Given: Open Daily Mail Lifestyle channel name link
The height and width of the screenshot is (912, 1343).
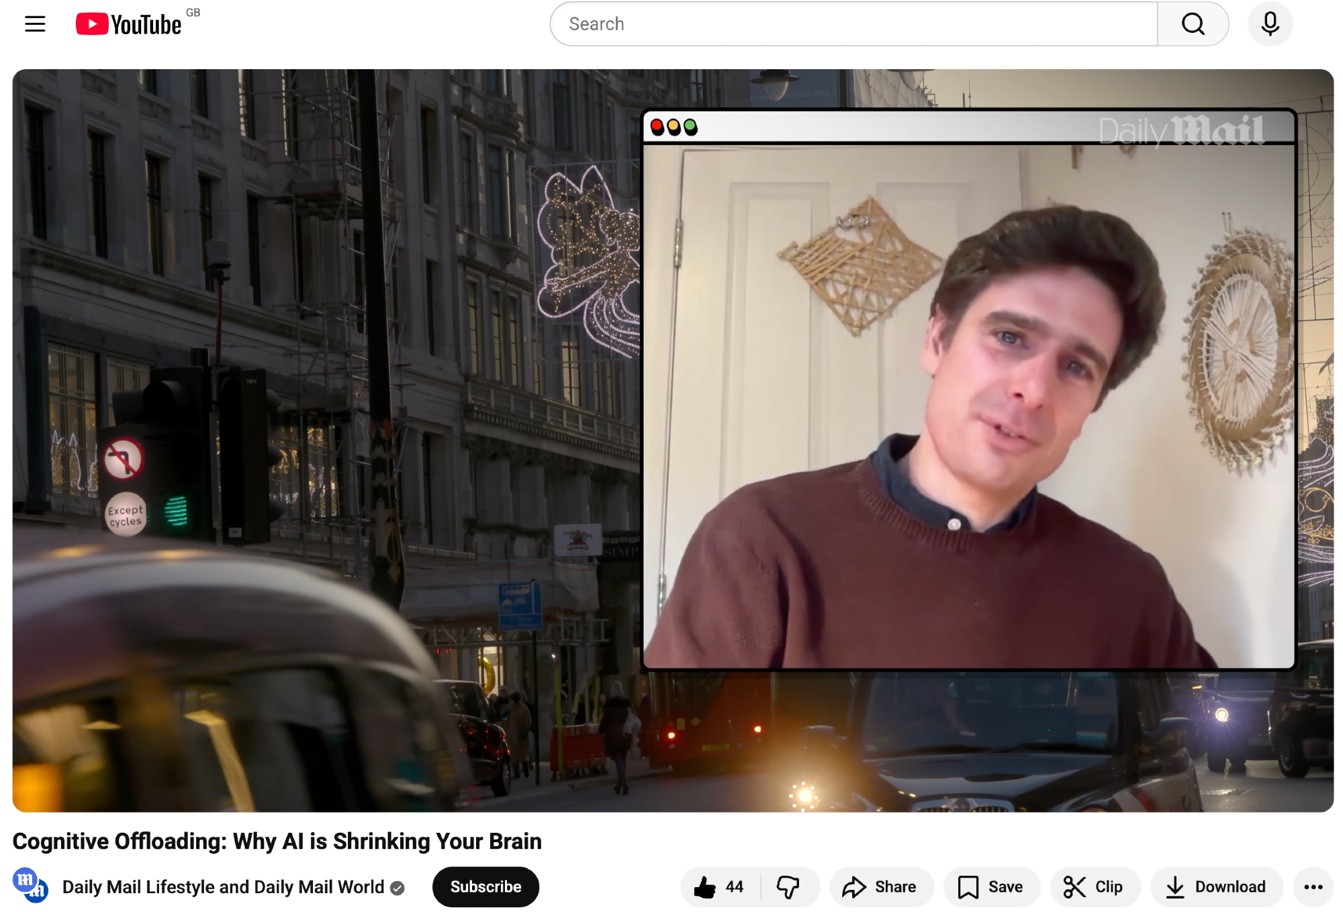Looking at the screenshot, I should [x=223, y=887].
